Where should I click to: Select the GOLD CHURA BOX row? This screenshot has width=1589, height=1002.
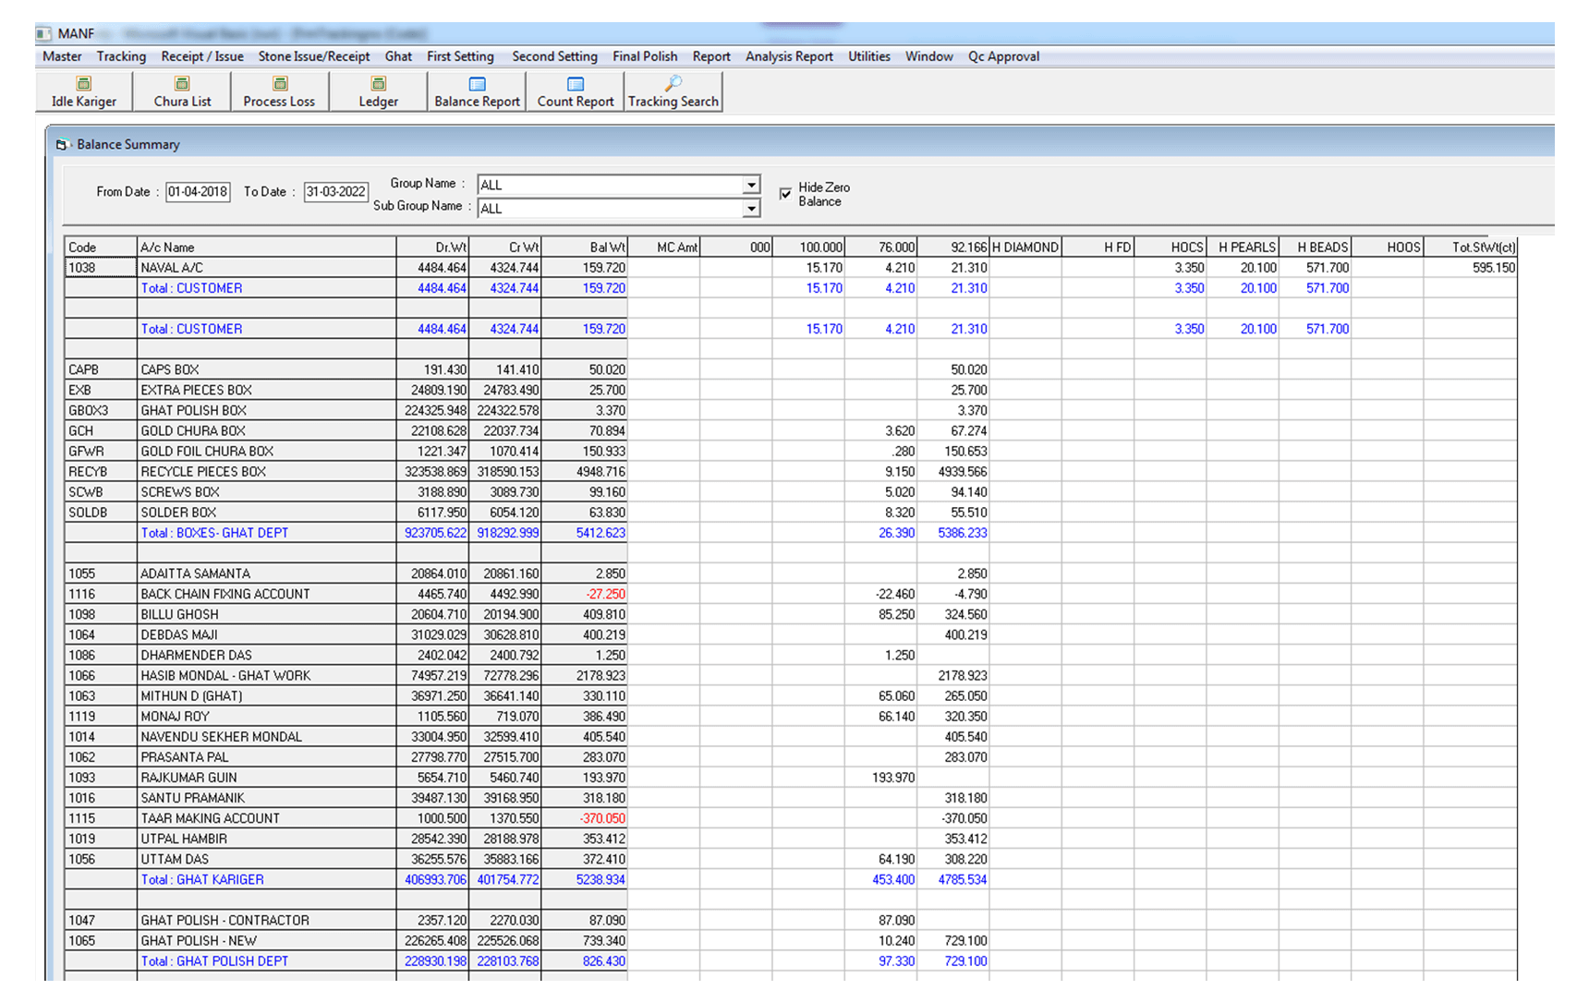791,430
